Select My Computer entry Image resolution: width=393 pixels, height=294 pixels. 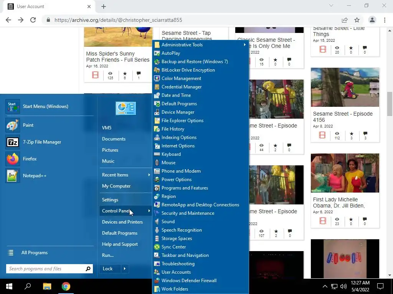[116, 186]
